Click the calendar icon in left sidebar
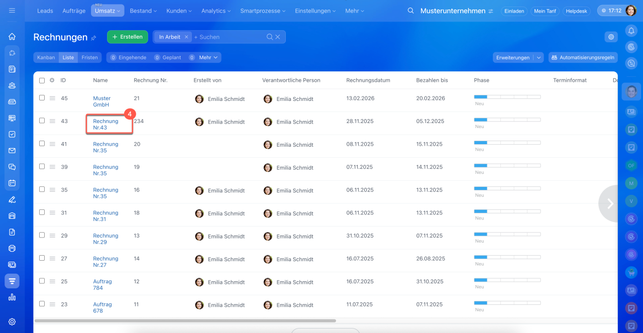The image size is (643, 333). (x=12, y=183)
